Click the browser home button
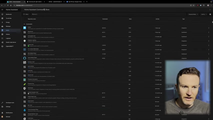This screenshot has height=120, width=213. (11, 5)
